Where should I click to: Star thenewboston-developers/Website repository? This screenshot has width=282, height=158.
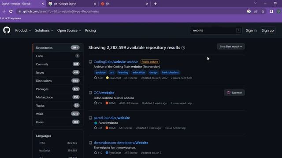pos(96,153)
